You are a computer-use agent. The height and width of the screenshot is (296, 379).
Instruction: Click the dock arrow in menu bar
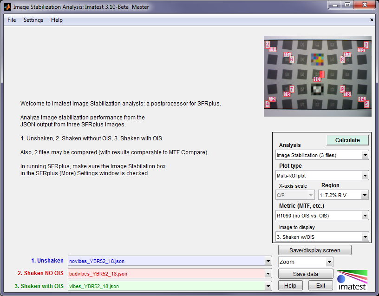coord(371,20)
